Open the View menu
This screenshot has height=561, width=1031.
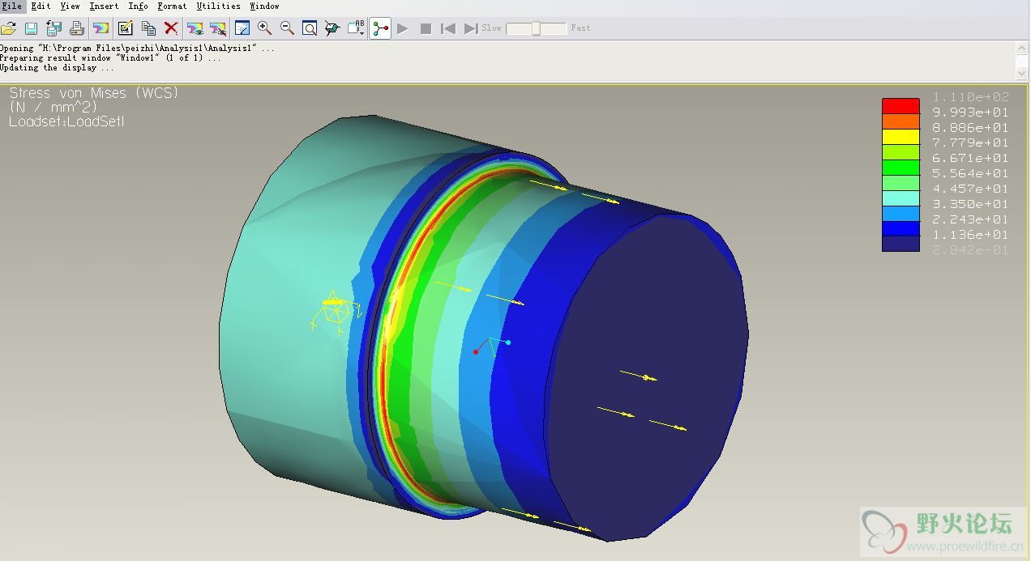71,6
